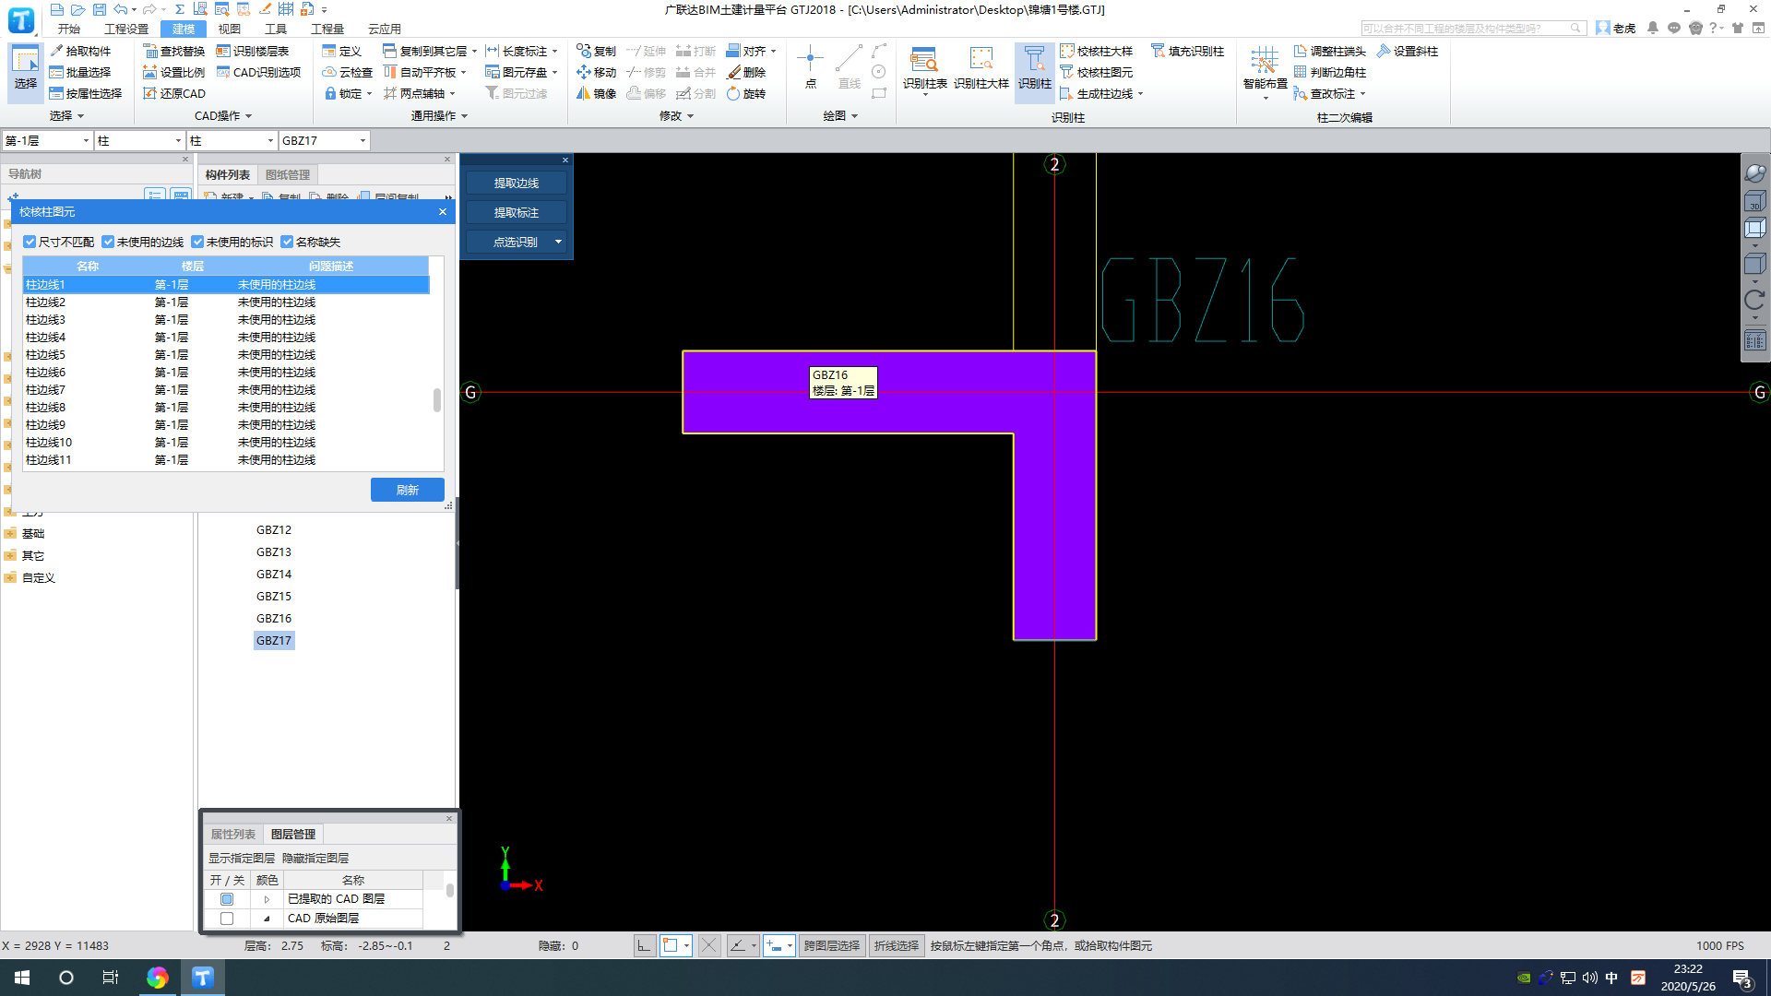This screenshot has width=1771, height=996.
Task: Toggle 跨图层选择 in status bar
Action: tap(831, 945)
